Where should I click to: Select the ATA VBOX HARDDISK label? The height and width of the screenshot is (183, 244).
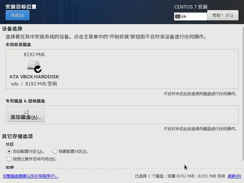click(34, 77)
